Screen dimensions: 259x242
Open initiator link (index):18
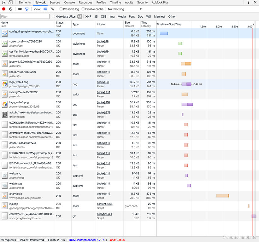103,41
